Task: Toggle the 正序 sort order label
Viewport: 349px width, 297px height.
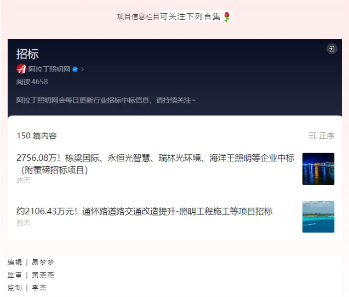Action: click(x=327, y=136)
